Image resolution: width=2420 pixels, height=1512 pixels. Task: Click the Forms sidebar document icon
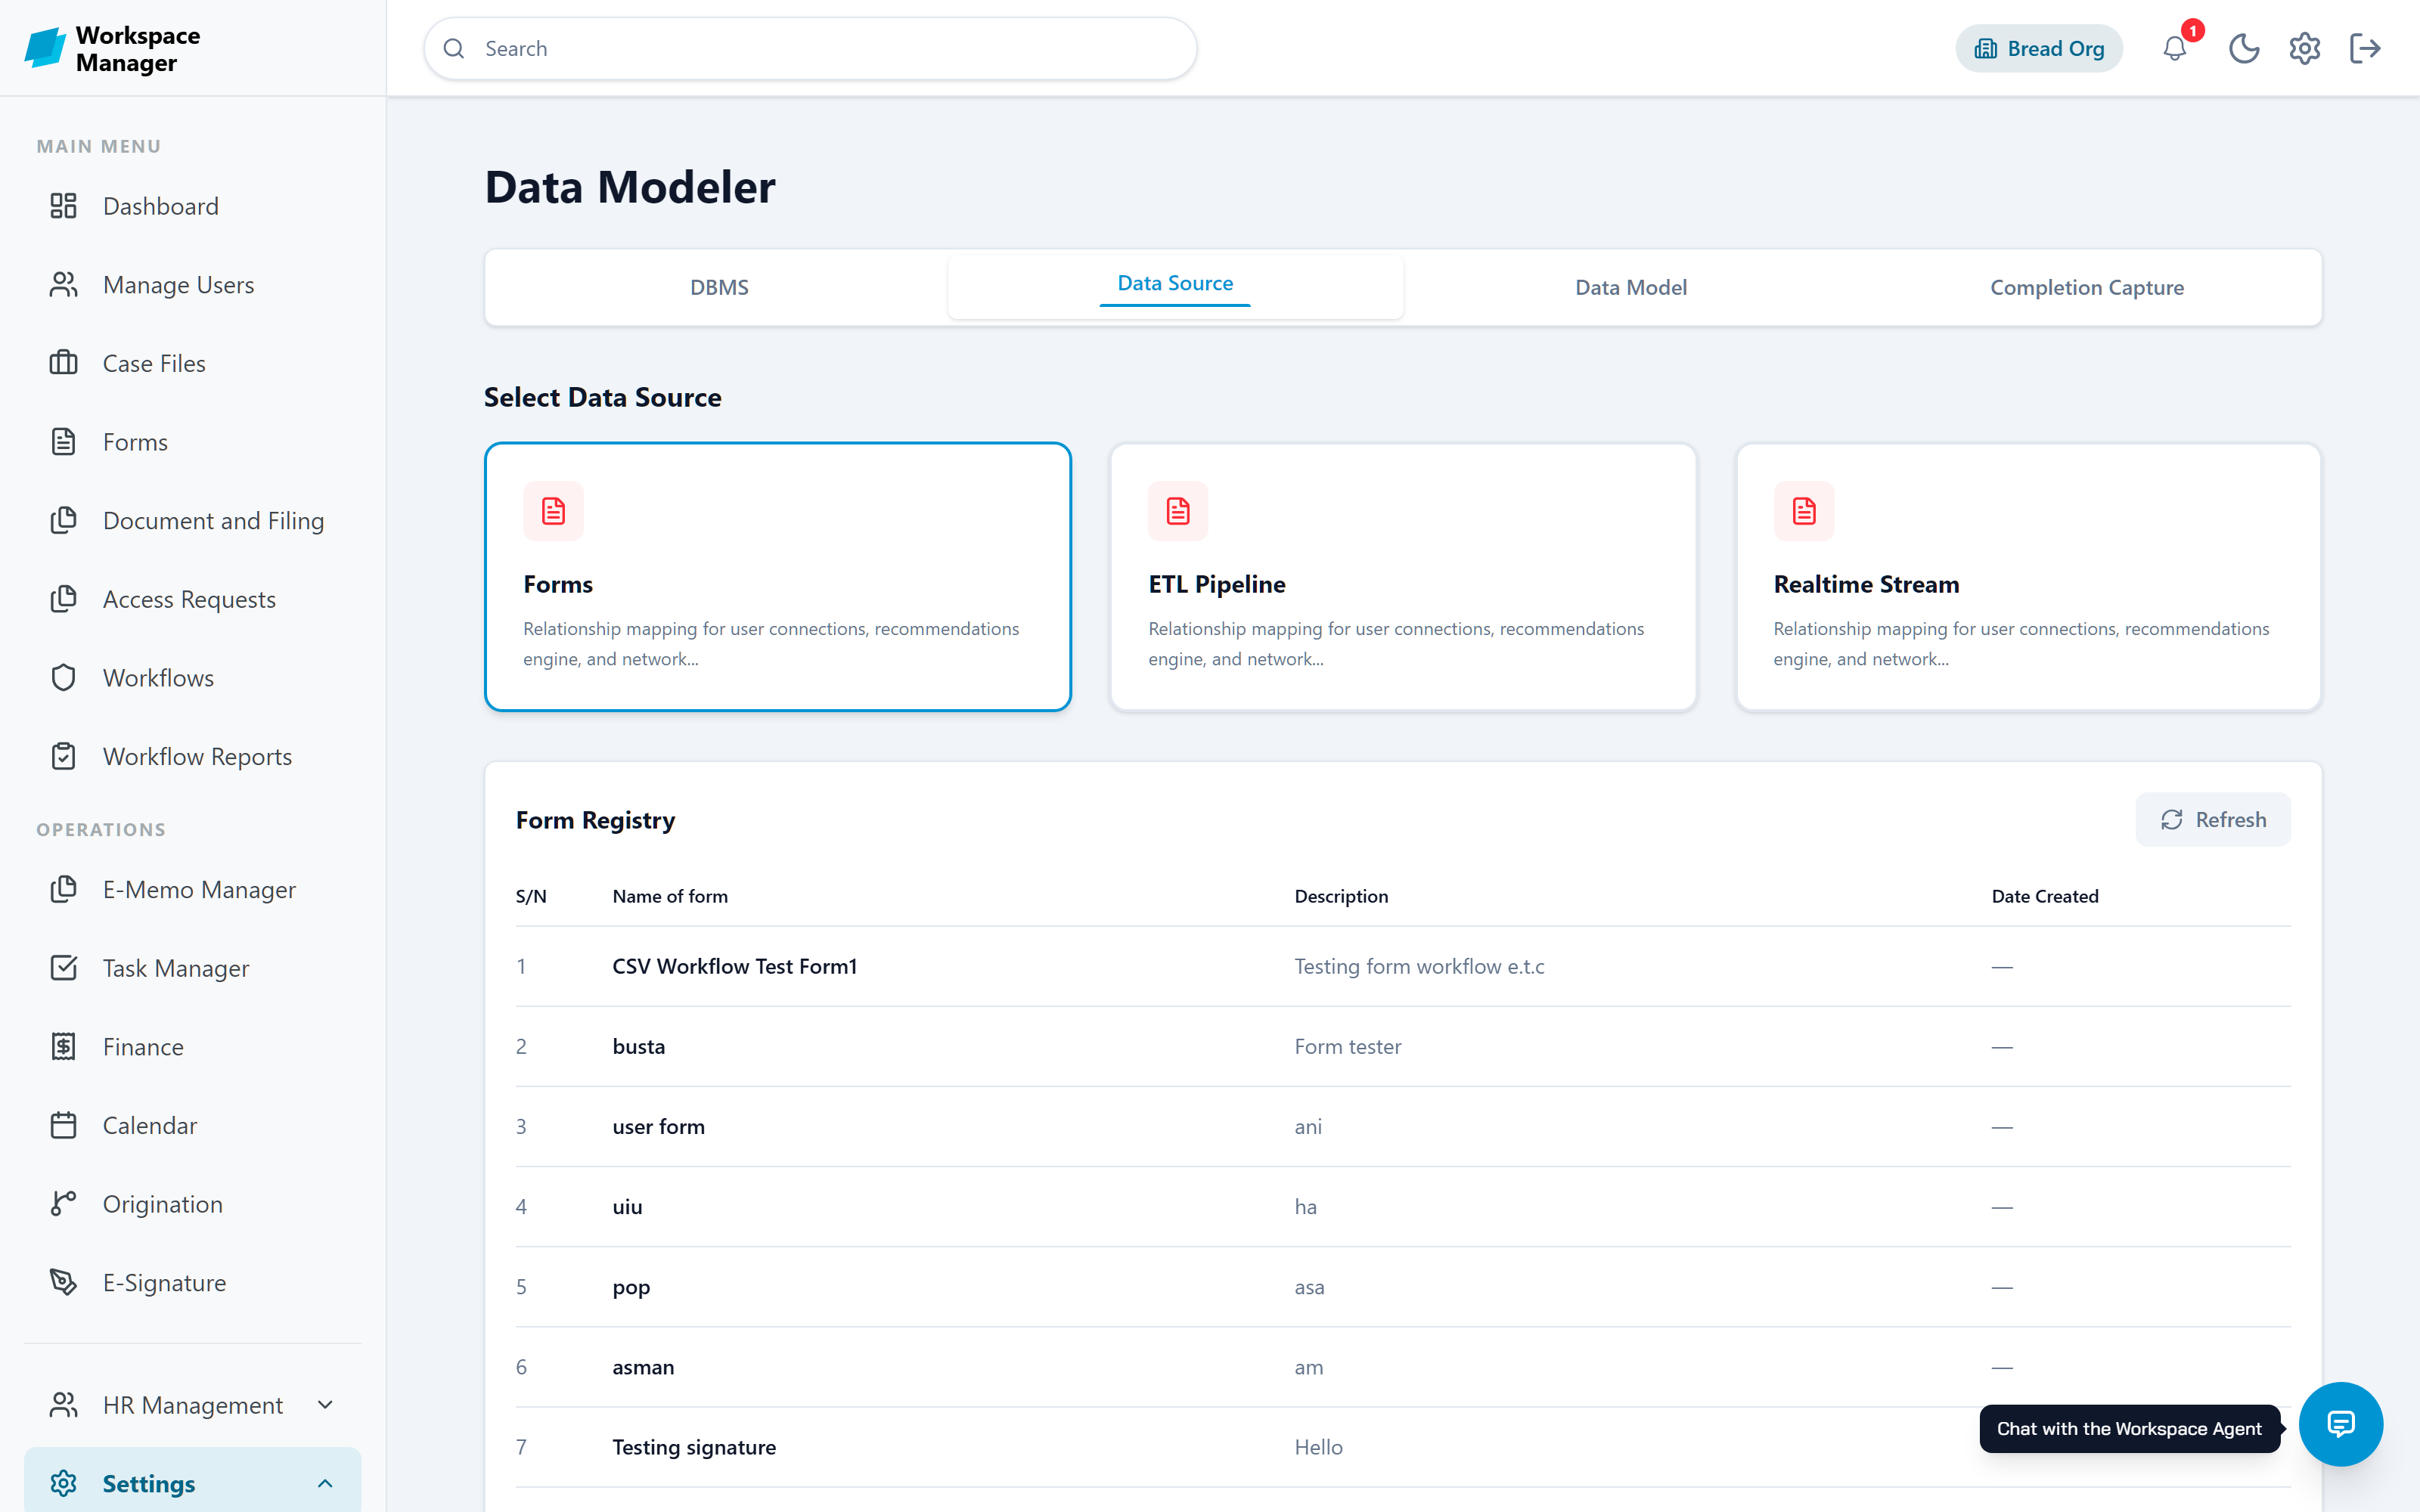point(63,442)
